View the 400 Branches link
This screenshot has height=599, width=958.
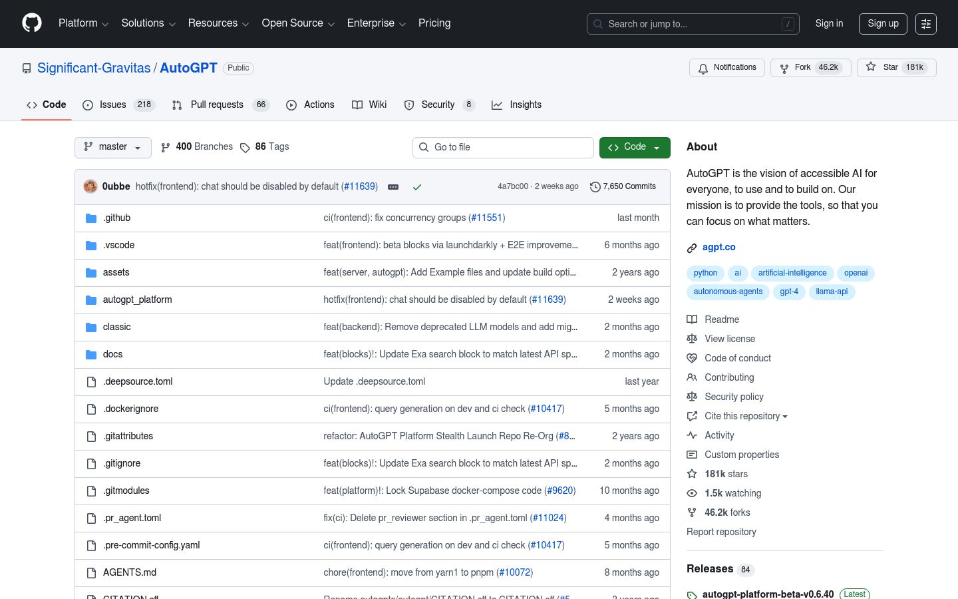point(197,147)
